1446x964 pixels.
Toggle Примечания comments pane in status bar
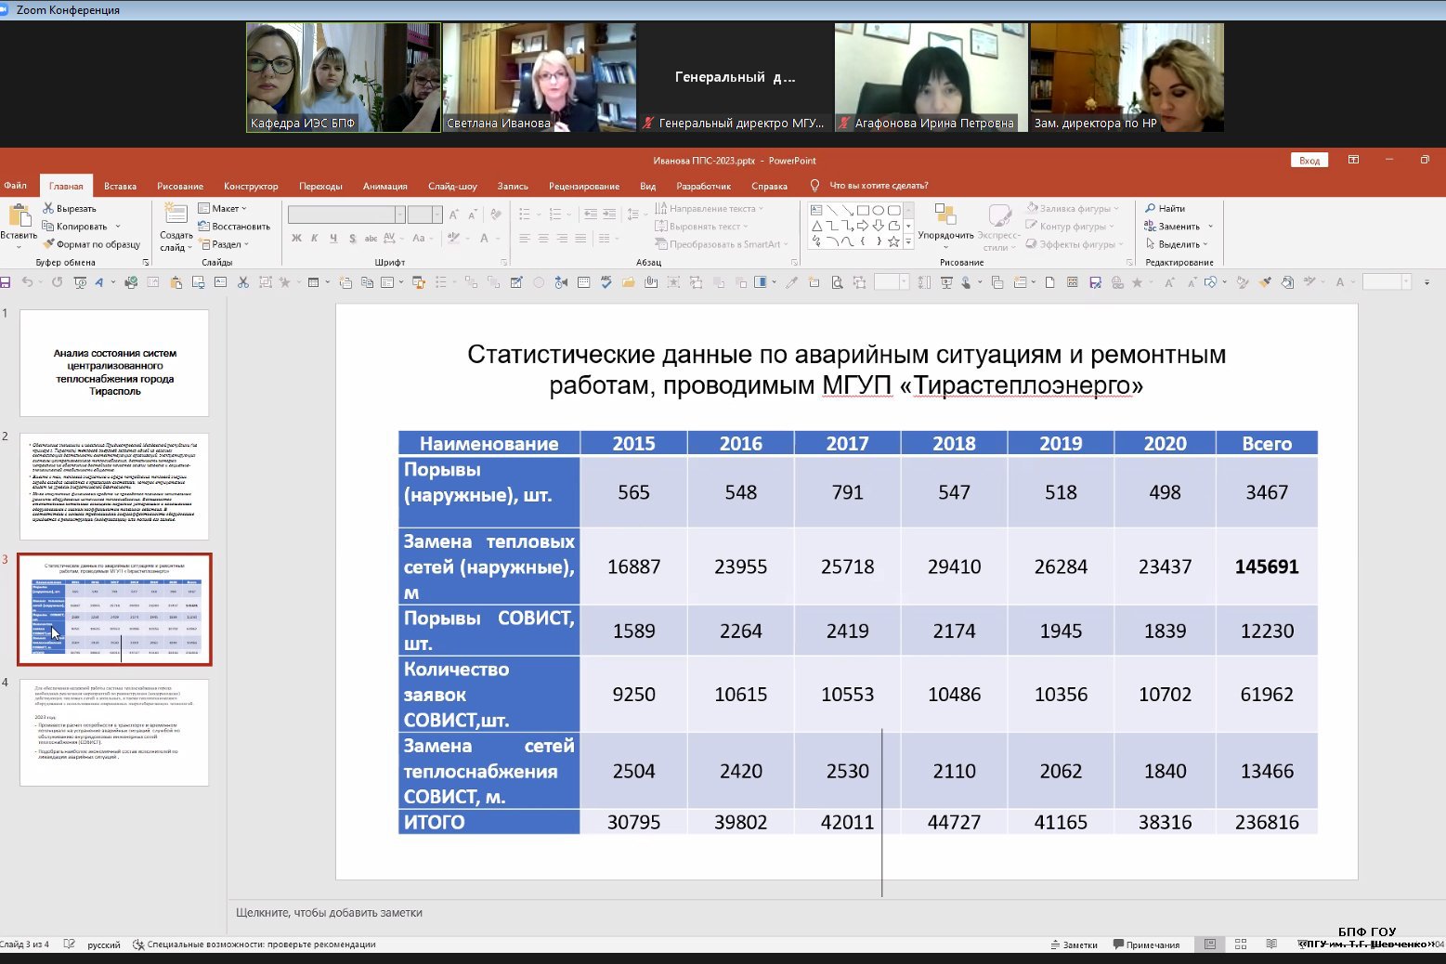(1146, 944)
